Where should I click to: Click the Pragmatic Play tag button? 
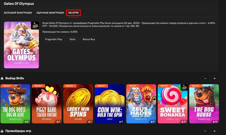click(54, 39)
